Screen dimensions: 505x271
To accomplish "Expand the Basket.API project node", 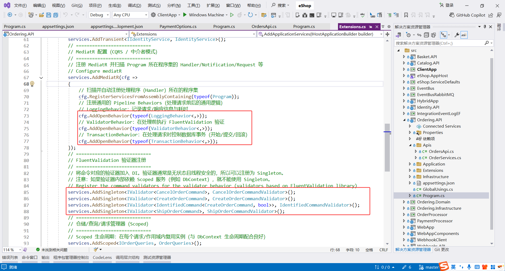I will click(x=404, y=57).
